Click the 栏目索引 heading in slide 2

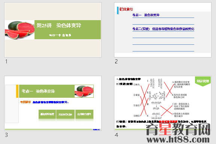coord(126,9)
